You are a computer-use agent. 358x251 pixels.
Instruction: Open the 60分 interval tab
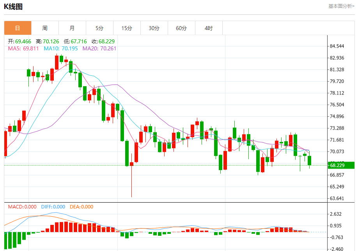tap(181, 28)
